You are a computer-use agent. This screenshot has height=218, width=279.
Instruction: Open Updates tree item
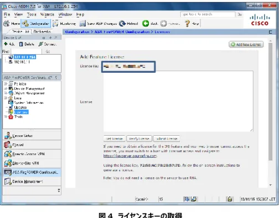20,107
